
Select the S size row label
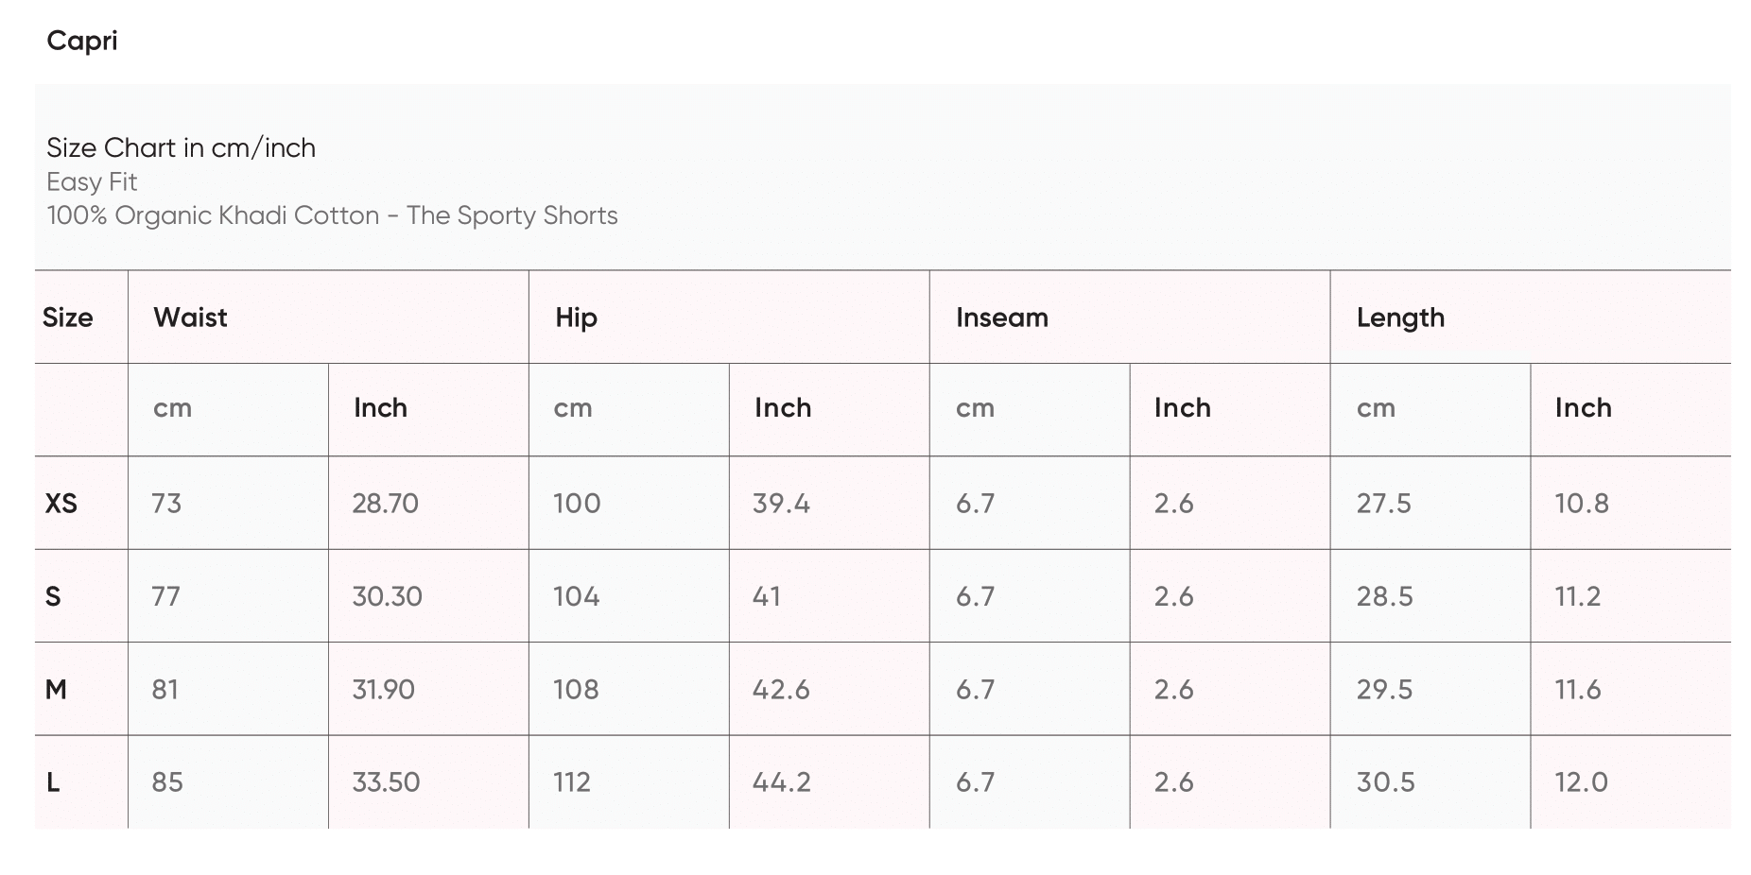tap(53, 597)
